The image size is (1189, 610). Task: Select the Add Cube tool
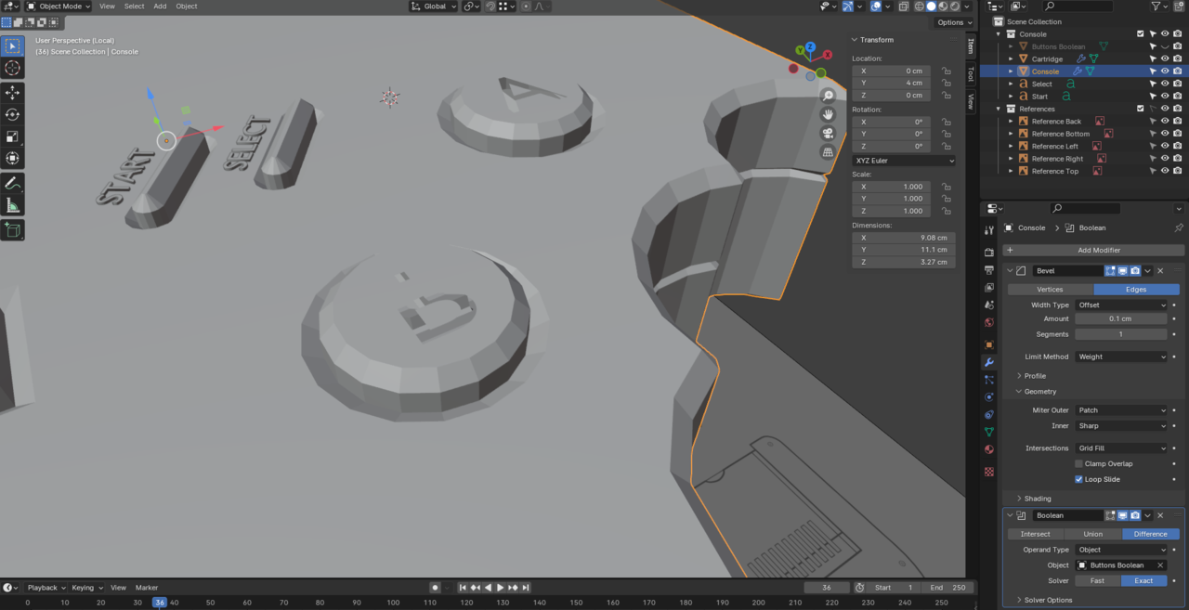[13, 229]
